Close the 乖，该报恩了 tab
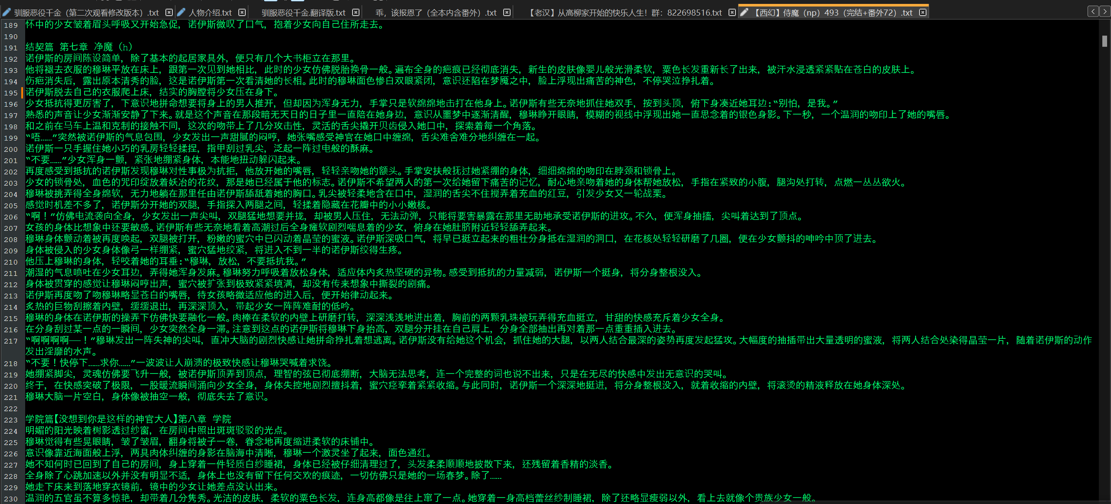The width and height of the screenshot is (1111, 504). coord(507,13)
